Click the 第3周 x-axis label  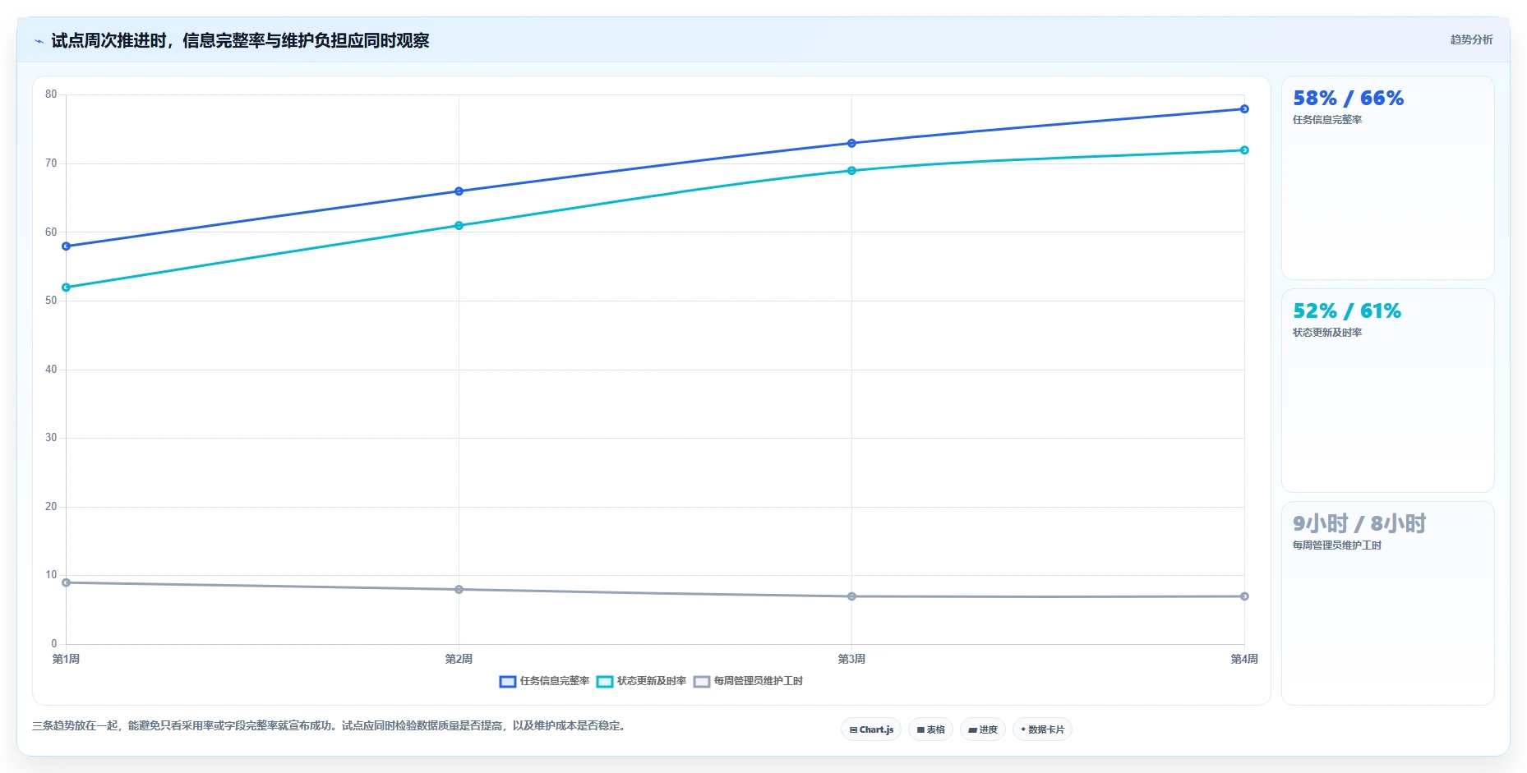(851, 659)
